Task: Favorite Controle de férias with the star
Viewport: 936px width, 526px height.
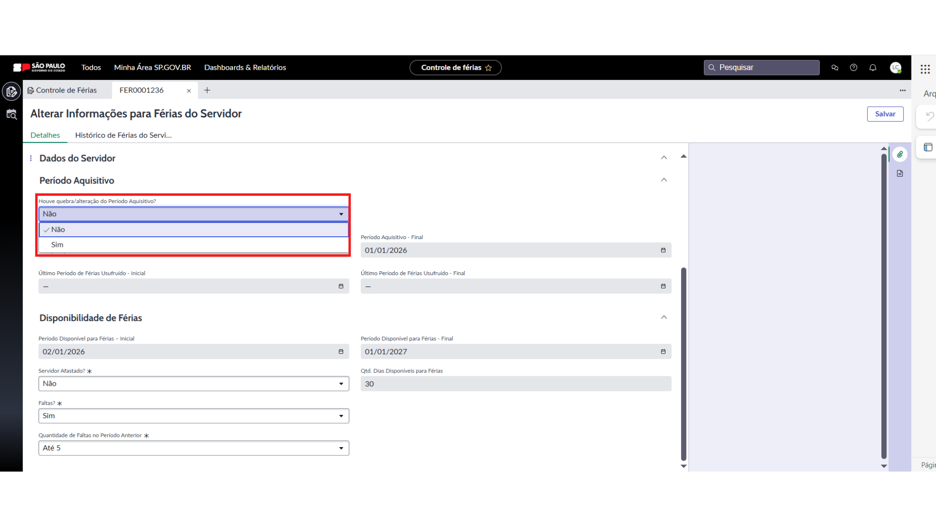Action: pyautogui.click(x=488, y=68)
